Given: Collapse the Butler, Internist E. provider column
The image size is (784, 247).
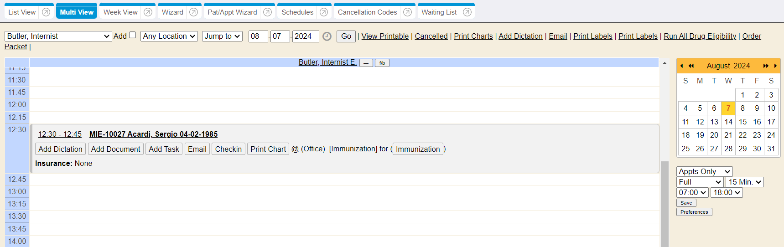Looking at the screenshot, I should (x=366, y=63).
